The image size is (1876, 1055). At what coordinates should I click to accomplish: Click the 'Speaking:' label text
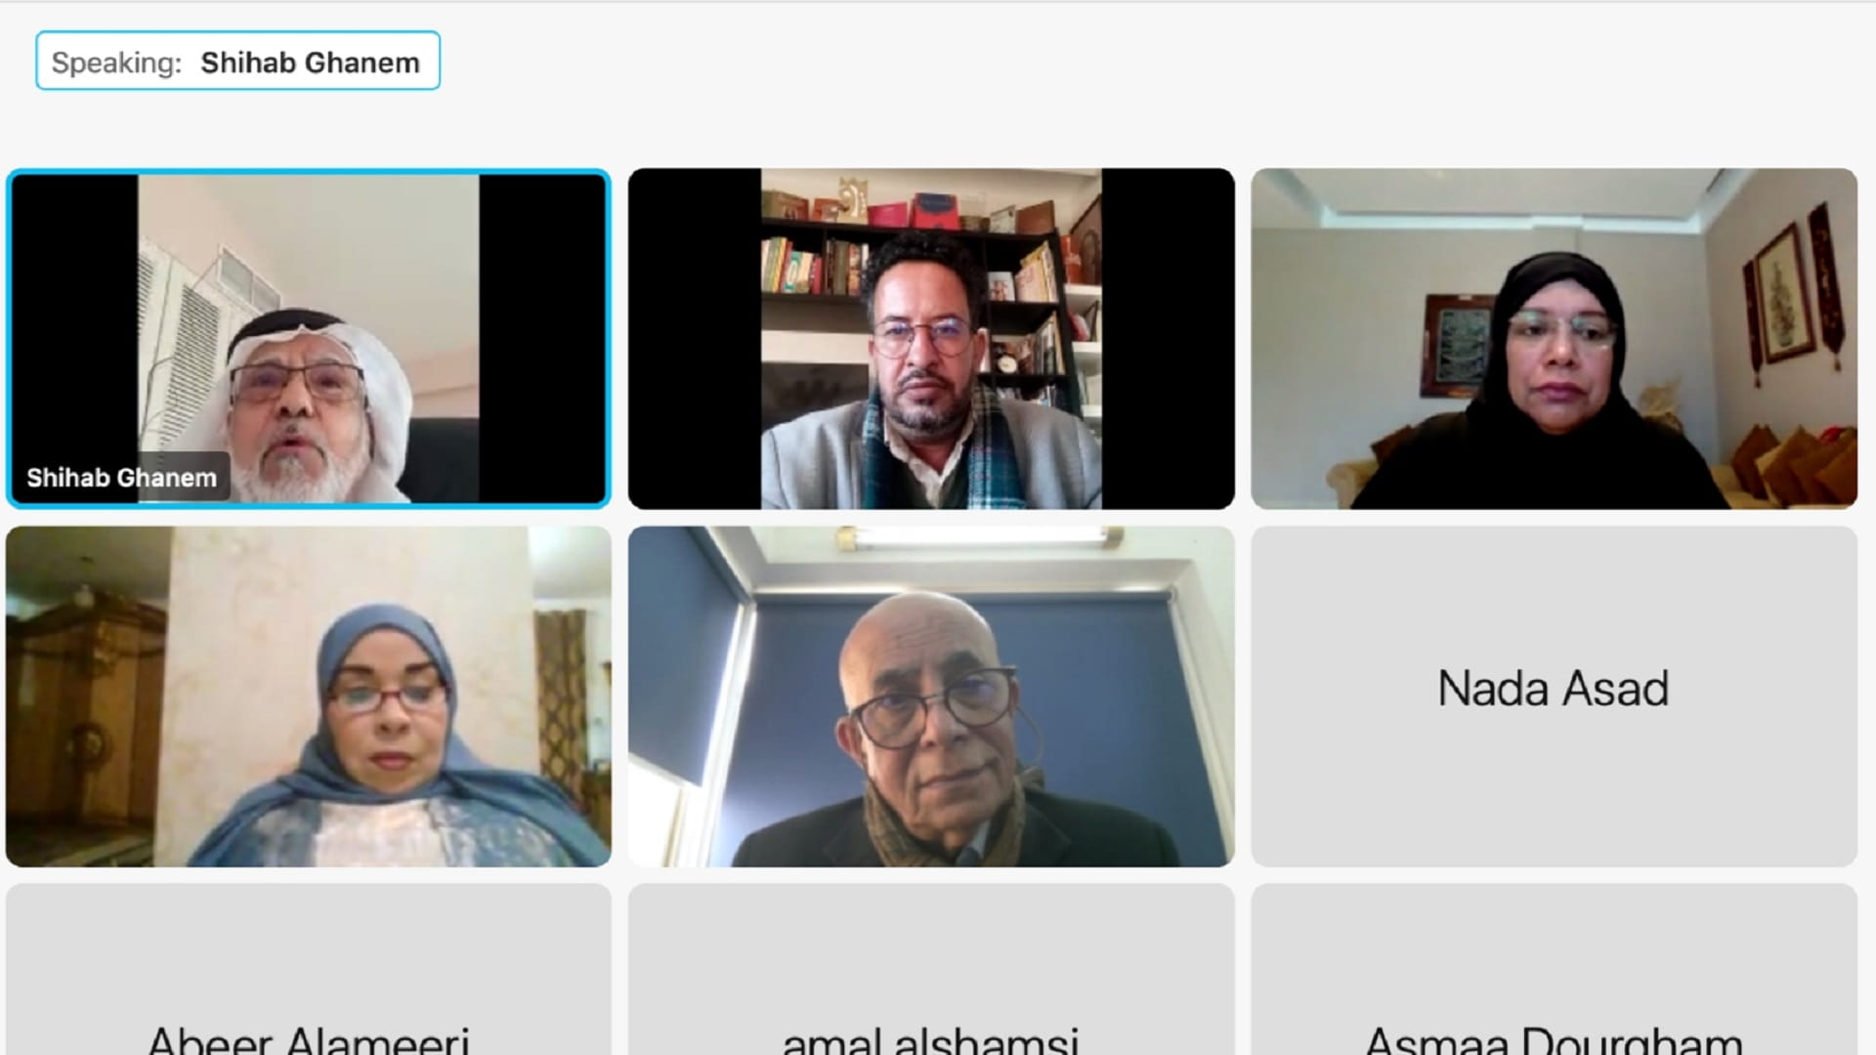click(x=116, y=63)
